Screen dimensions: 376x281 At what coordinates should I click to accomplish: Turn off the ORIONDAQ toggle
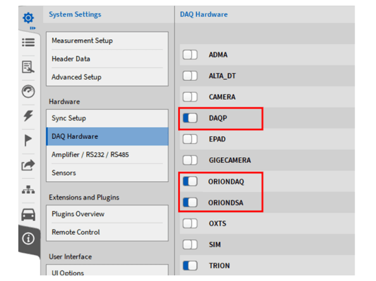point(190,181)
